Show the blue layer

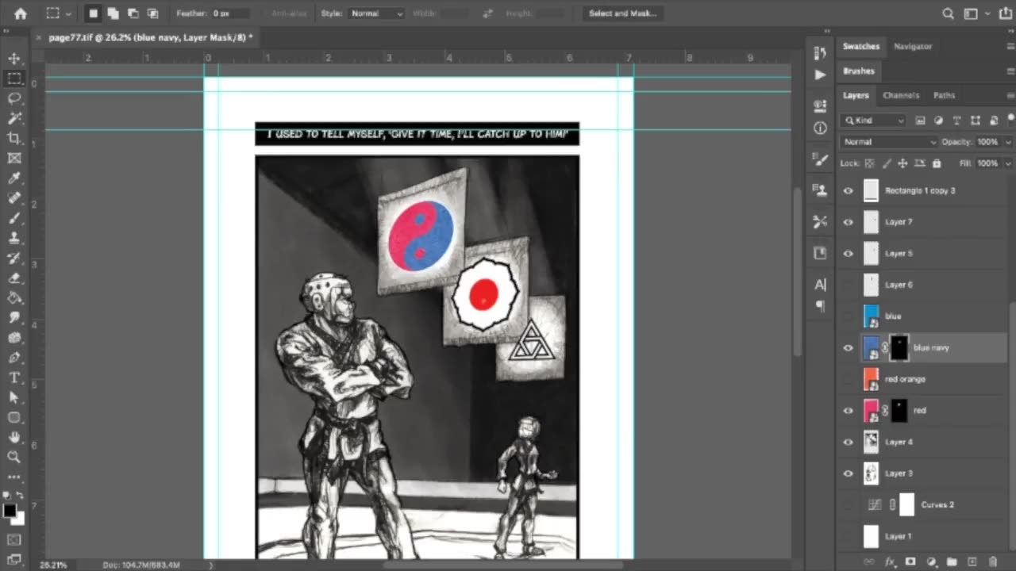[848, 316]
